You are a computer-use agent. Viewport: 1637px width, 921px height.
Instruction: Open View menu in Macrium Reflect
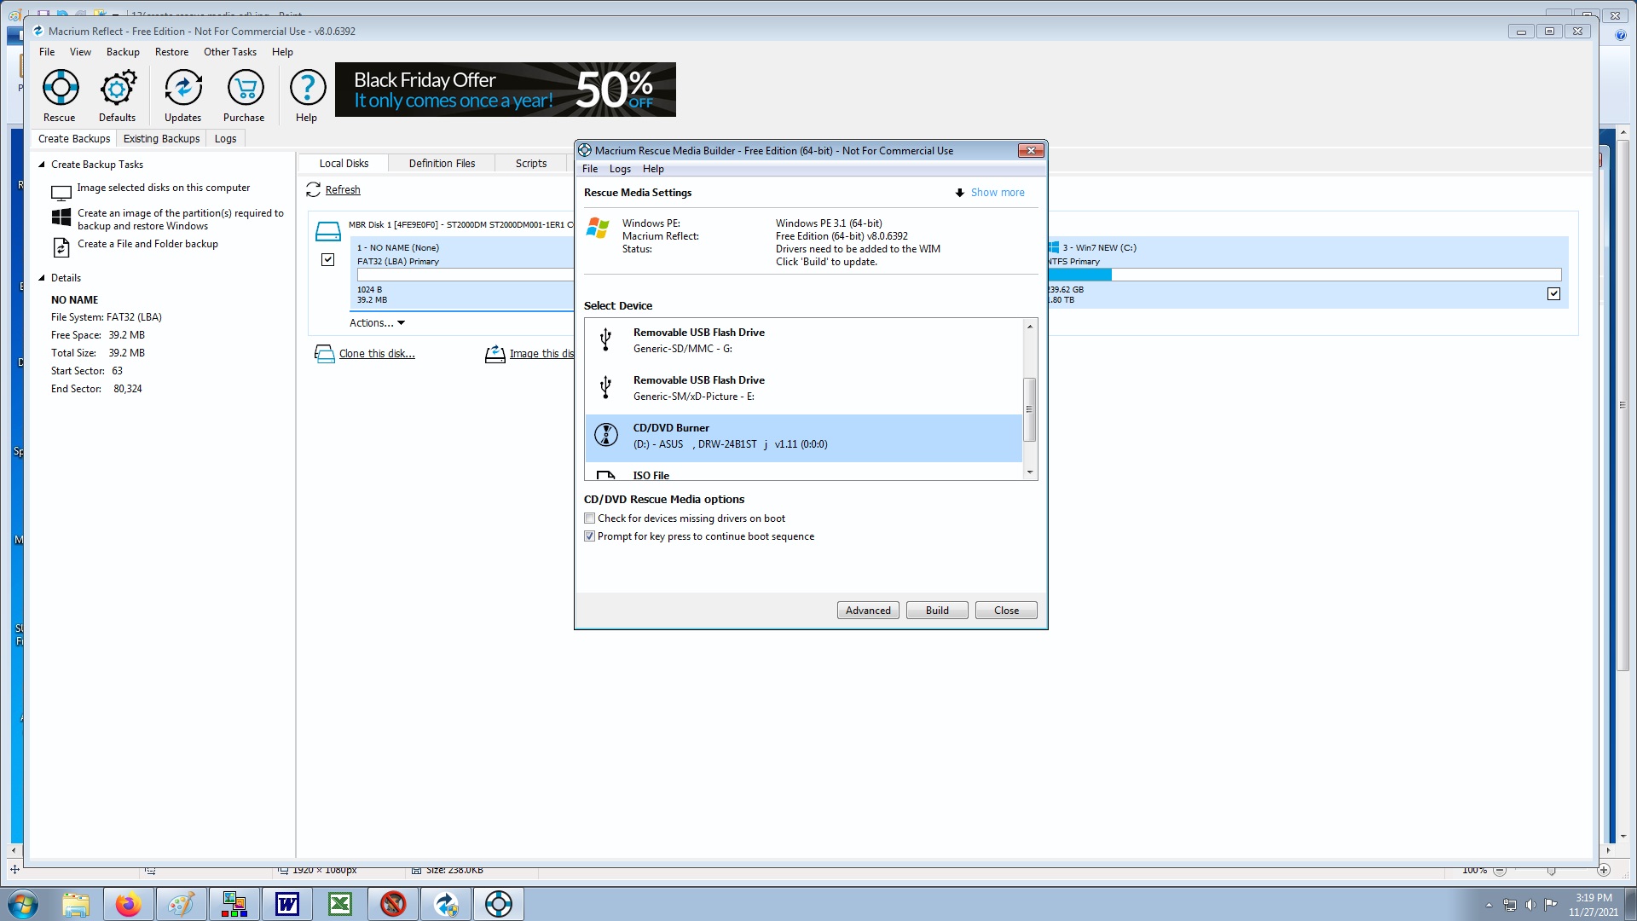(x=80, y=52)
